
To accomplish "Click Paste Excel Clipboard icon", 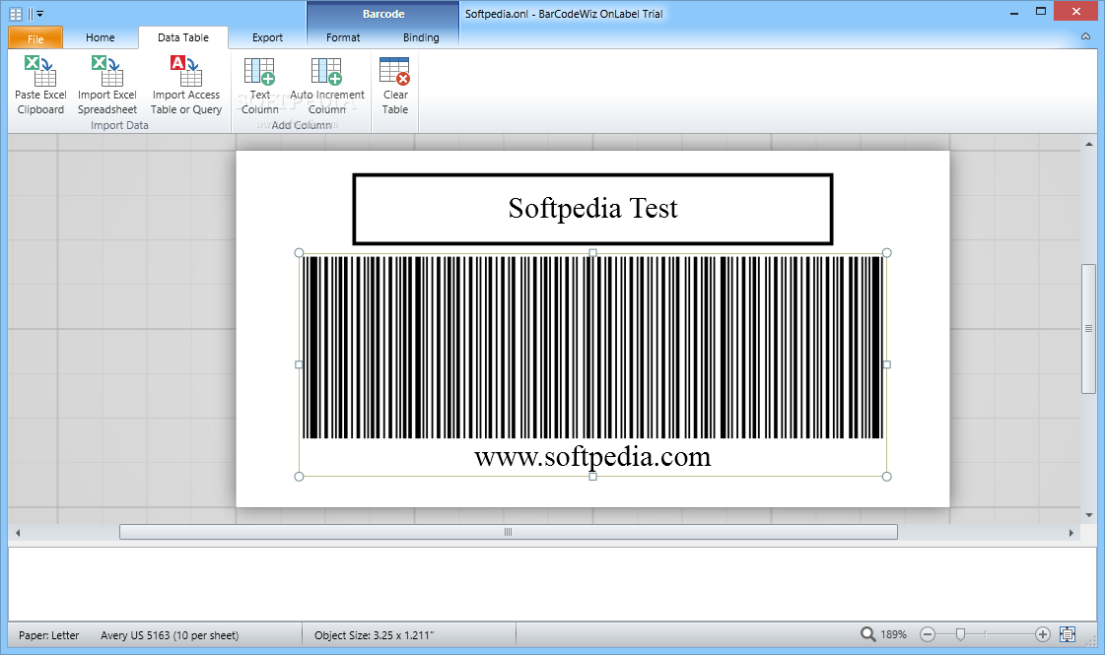I will tap(40, 71).
